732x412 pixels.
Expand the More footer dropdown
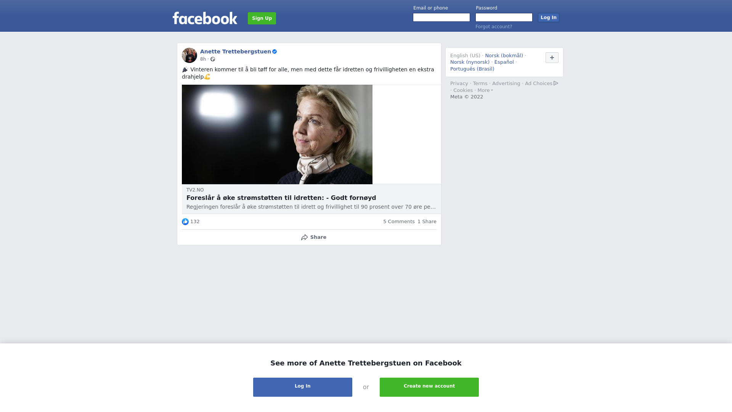[x=485, y=90]
